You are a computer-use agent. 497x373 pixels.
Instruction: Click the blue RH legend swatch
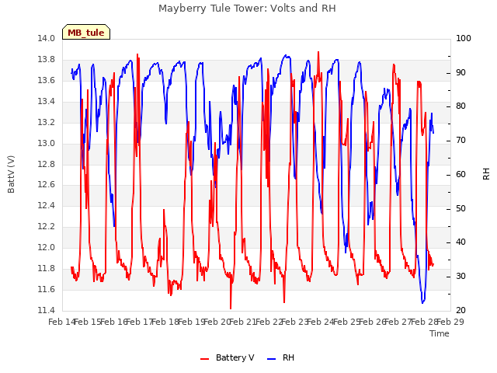pyautogui.click(x=272, y=358)
